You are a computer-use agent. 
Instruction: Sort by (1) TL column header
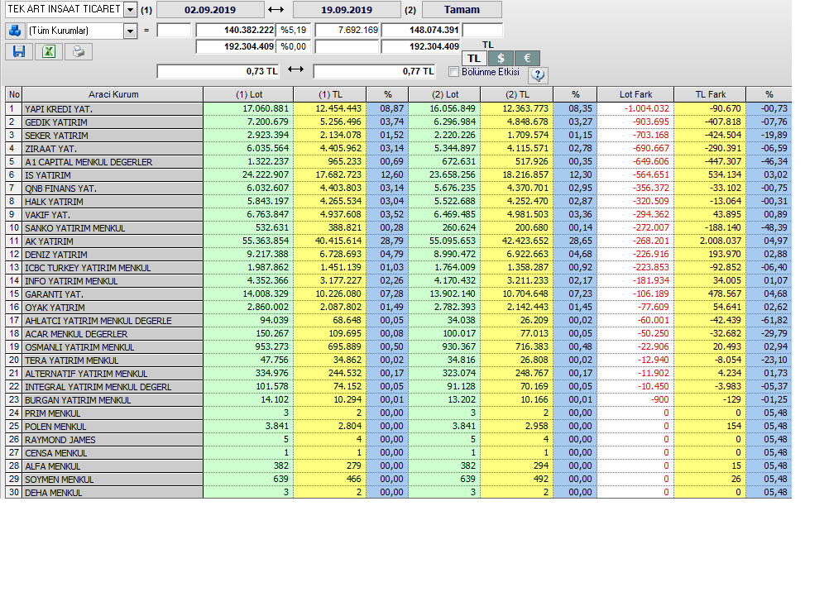tap(330, 94)
